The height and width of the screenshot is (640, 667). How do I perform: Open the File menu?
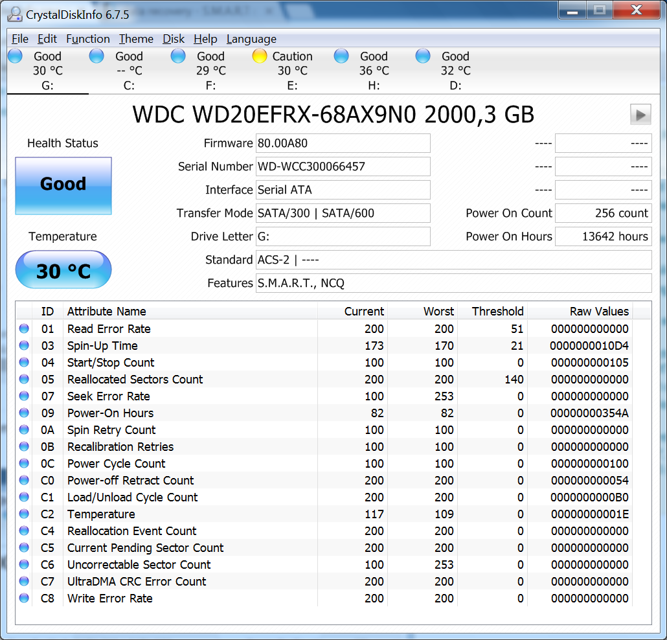pyautogui.click(x=20, y=39)
